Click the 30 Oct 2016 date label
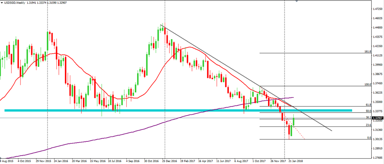Viewport: 384px width, 164px height. click(x=152, y=161)
